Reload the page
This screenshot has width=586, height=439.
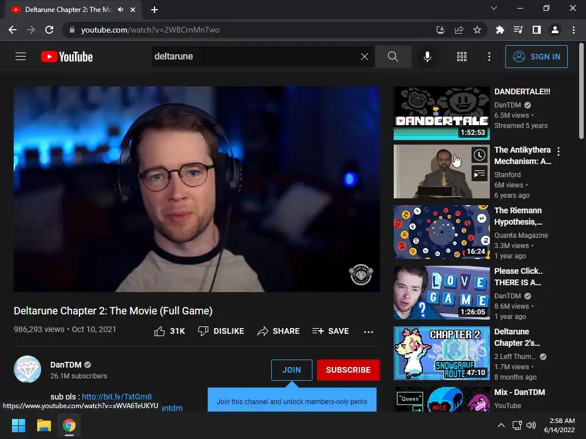point(49,30)
